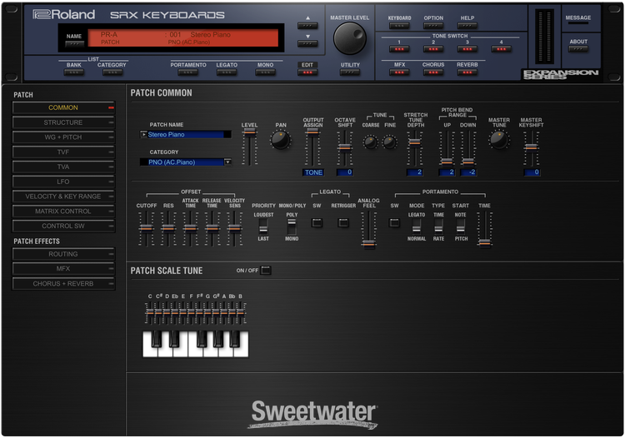Click the Tune COARSE knob
The image size is (625, 438).
[x=370, y=142]
